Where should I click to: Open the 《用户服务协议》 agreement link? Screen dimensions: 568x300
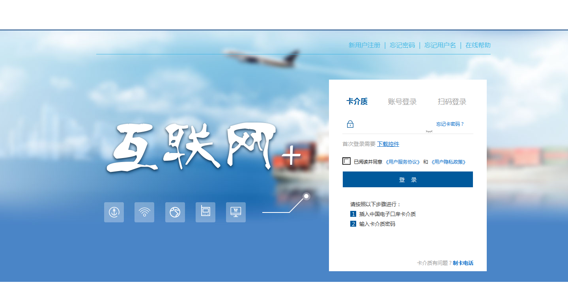click(x=404, y=161)
